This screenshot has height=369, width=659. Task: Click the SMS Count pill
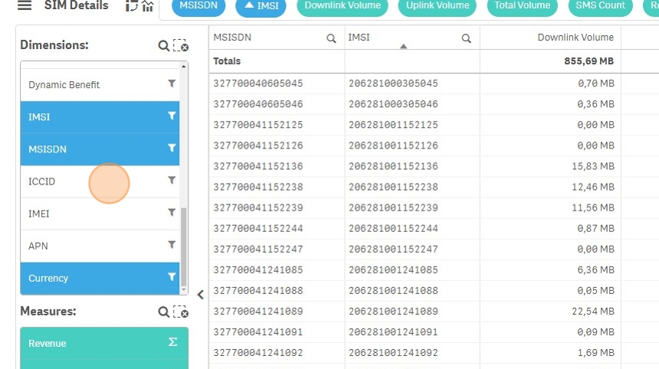[600, 6]
